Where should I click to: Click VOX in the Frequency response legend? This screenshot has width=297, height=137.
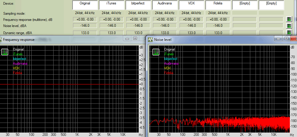coord(16,68)
